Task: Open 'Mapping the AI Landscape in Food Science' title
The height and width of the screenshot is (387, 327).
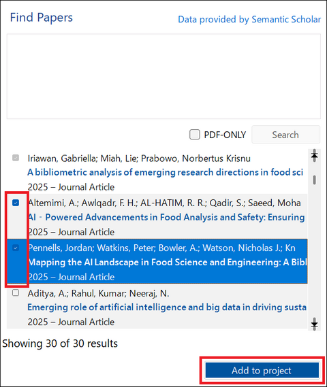Action: [x=167, y=262]
